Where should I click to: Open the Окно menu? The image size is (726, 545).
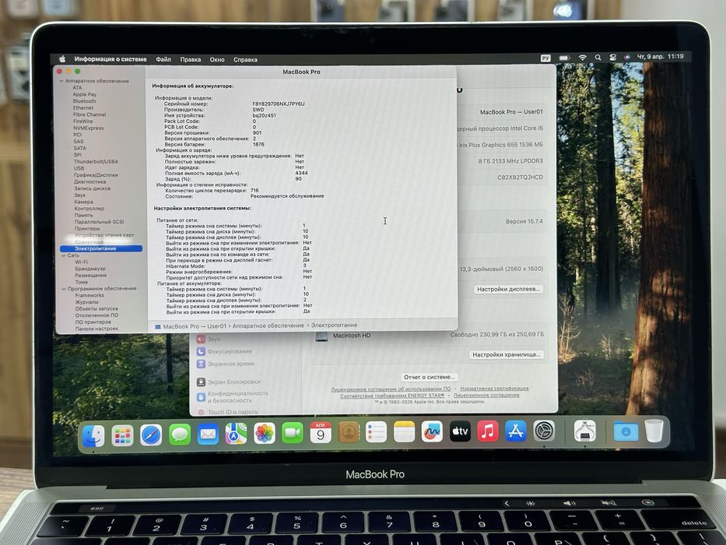[217, 59]
